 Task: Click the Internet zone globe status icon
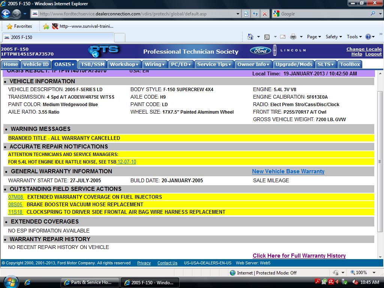[x=232, y=273]
